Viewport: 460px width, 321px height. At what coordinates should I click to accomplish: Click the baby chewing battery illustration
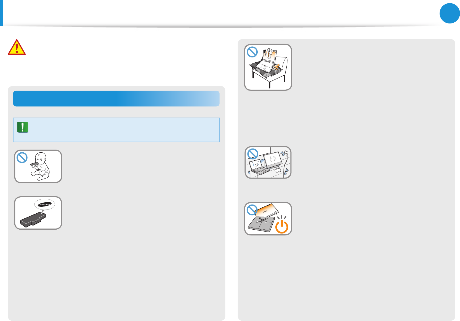[x=38, y=166]
